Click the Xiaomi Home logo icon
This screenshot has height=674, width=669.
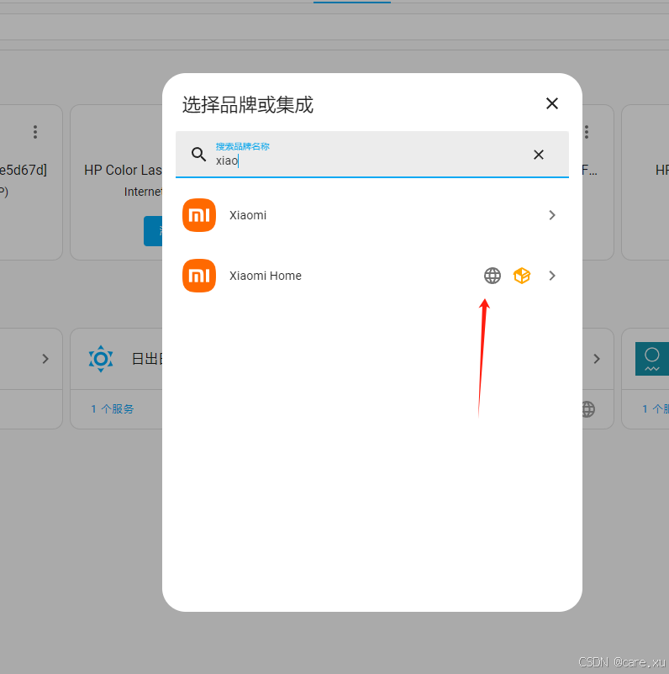click(x=199, y=276)
